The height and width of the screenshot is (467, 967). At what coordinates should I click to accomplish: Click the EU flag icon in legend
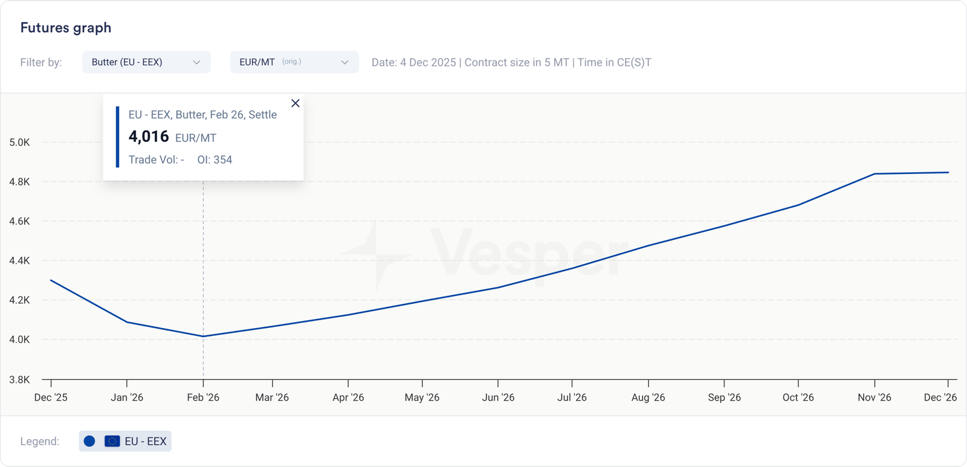pyautogui.click(x=112, y=441)
